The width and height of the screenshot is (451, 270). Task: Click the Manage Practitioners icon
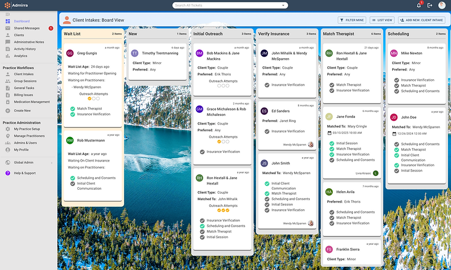tap(8, 136)
